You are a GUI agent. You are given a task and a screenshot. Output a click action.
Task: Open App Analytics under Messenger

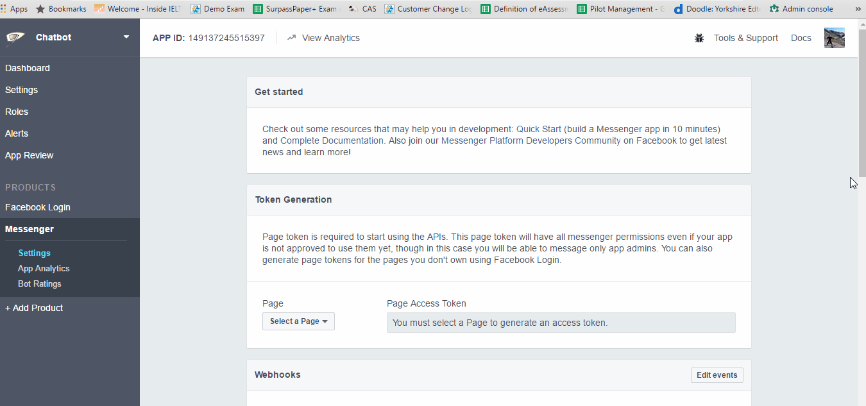(44, 269)
